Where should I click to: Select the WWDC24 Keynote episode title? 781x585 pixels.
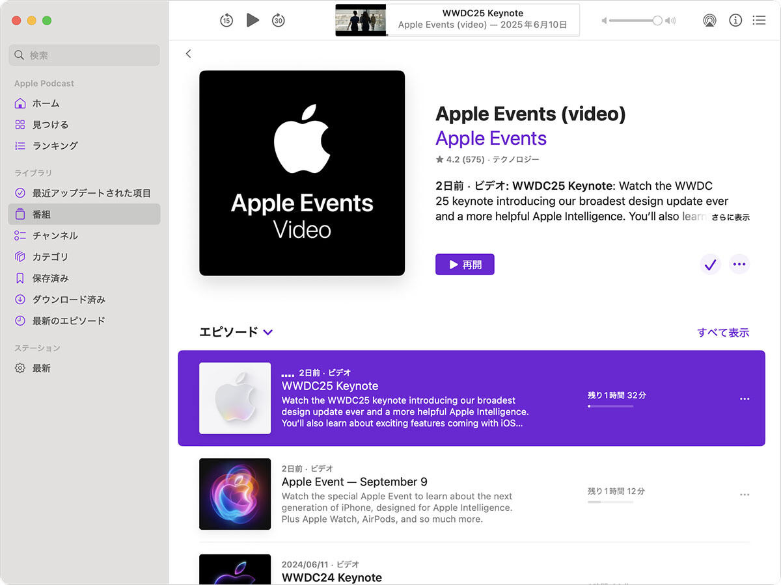(x=332, y=577)
